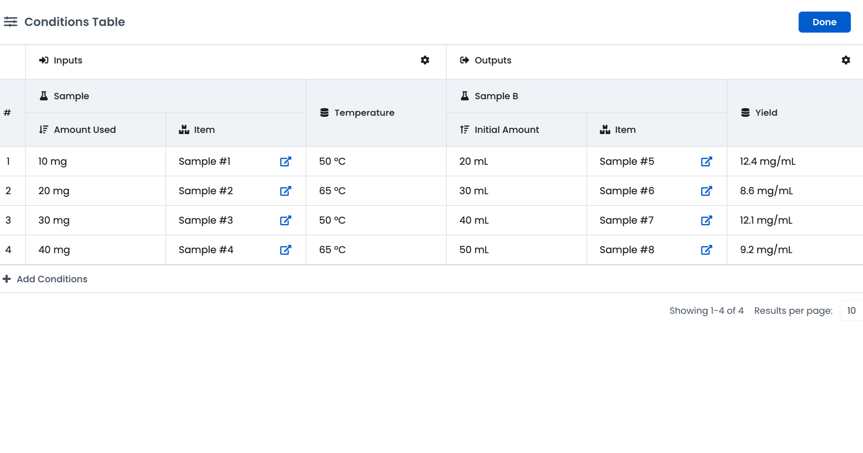
Task: Select the Temperature column header
Action: point(364,113)
